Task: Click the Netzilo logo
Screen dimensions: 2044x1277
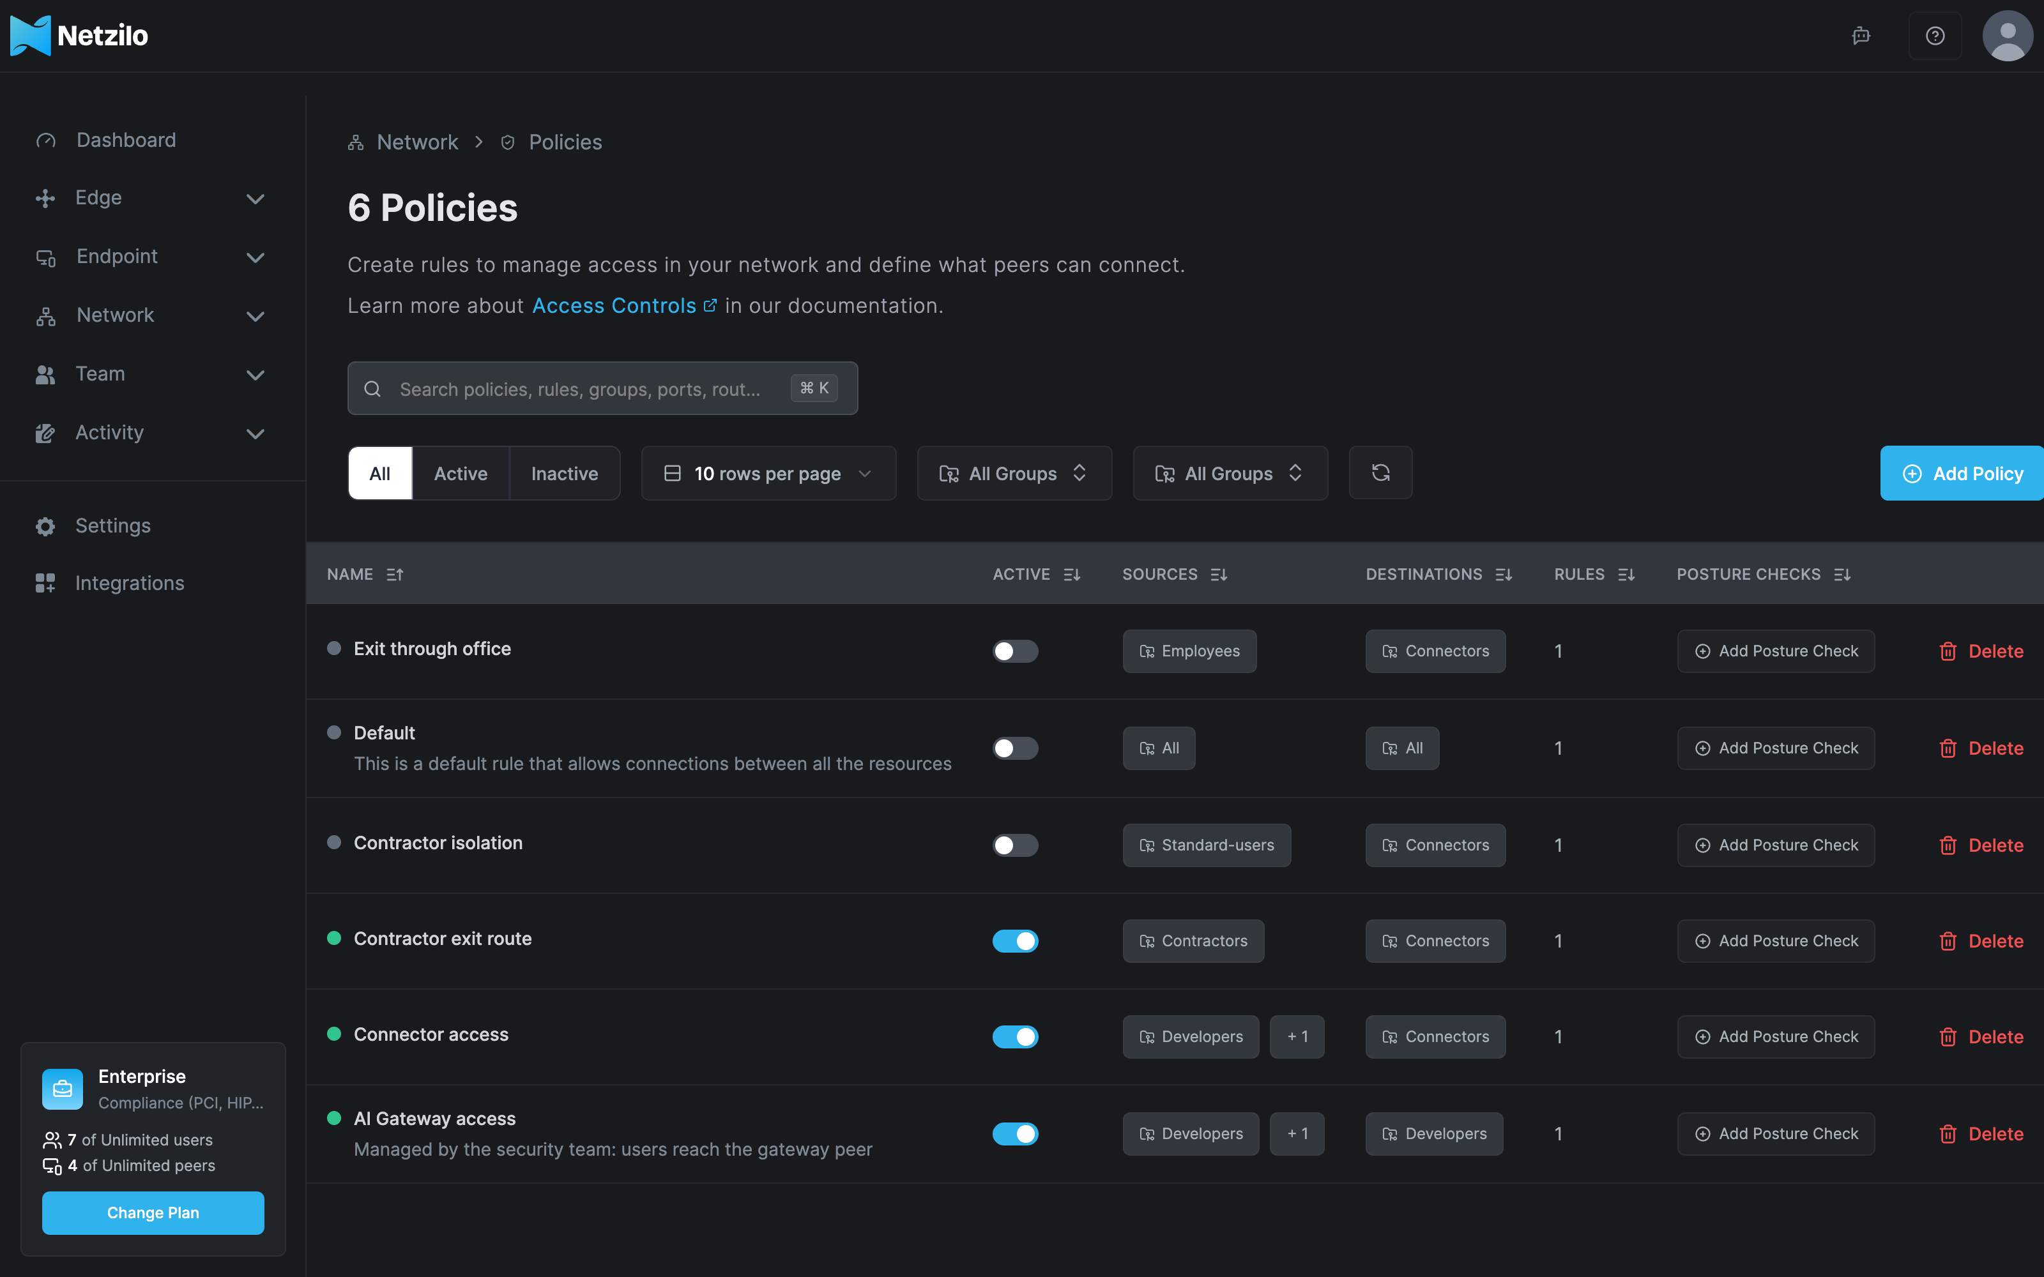Action: tap(79, 36)
